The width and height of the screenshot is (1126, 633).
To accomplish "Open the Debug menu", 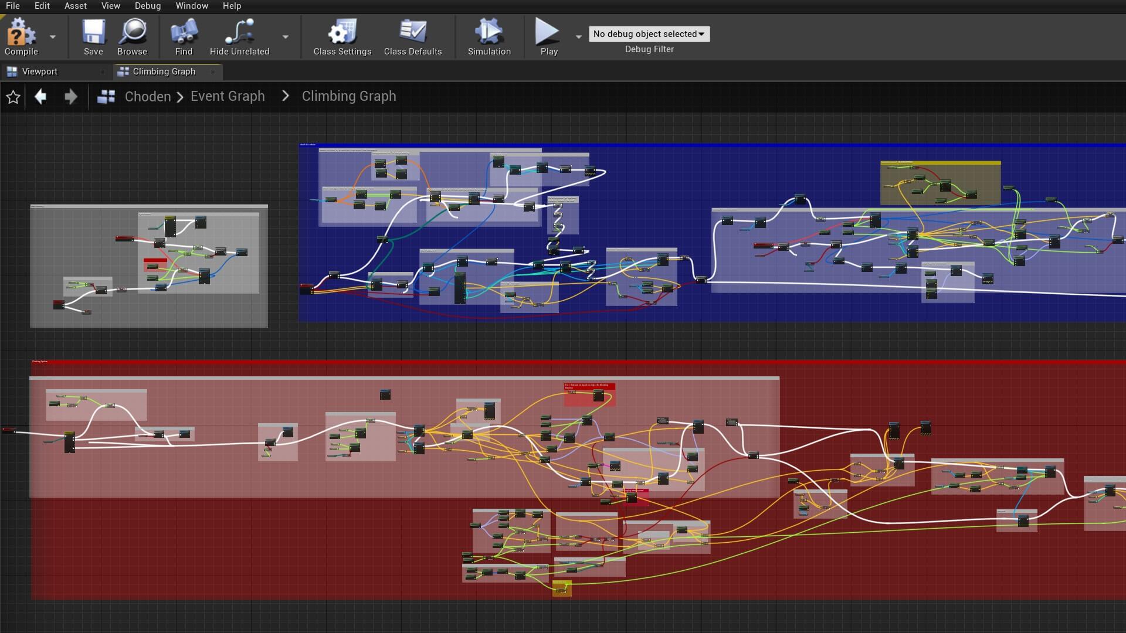I will click(x=147, y=6).
